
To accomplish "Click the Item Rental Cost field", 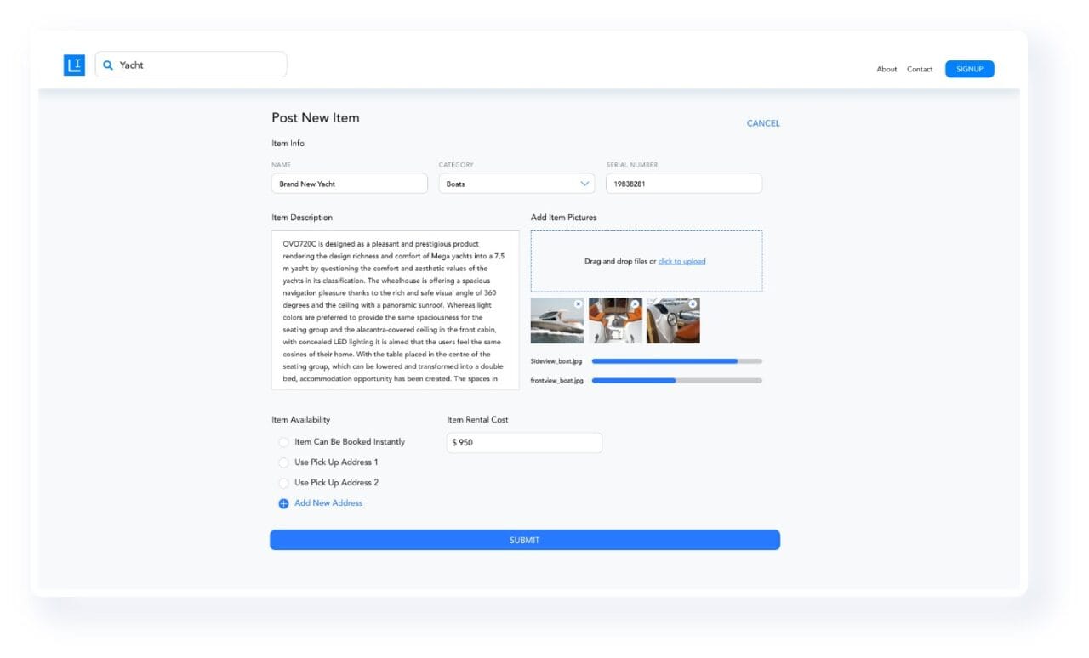I will [x=524, y=442].
